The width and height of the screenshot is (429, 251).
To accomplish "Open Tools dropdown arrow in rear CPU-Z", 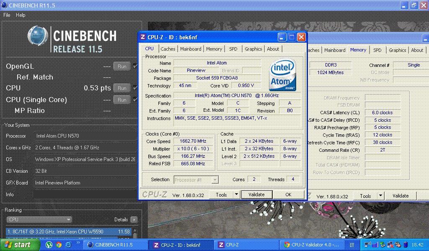I will (380, 196).
